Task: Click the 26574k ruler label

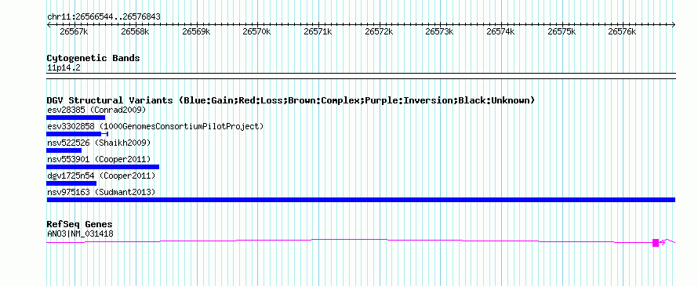Action: 501,31
